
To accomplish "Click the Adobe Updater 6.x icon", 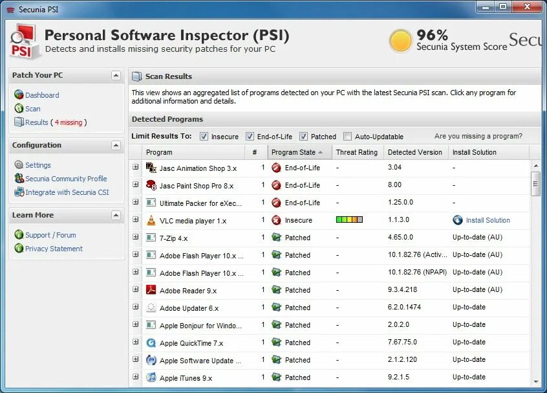I will click(x=151, y=308).
